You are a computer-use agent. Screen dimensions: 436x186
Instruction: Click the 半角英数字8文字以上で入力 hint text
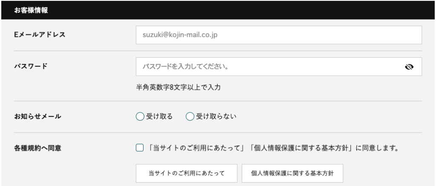[x=178, y=87]
